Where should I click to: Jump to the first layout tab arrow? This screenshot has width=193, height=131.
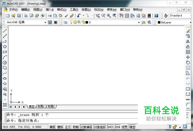click(x=11, y=107)
